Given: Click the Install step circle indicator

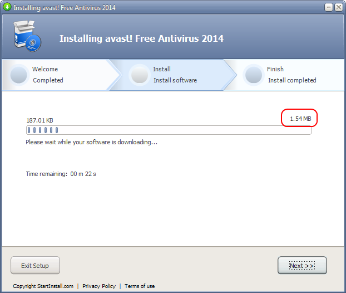Looking at the screenshot, I should click(140, 75).
